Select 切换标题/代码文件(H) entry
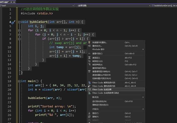This screenshot has width=177, height=123. (116, 78)
